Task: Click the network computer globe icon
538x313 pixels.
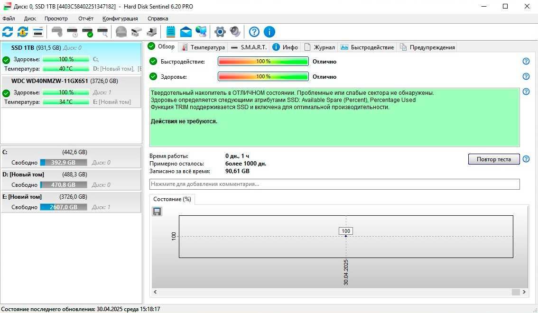Action: click(201, 32)
